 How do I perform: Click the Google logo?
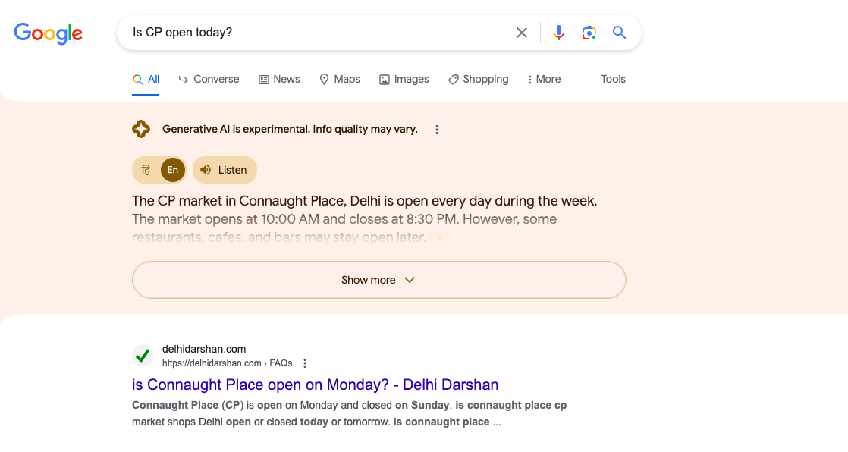[48, 33]
